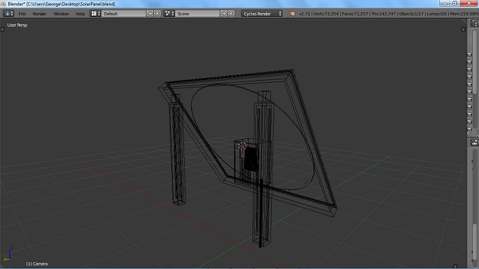Image resolution: width=479 pixels, height=269 pixels.
Task: Open the Cycles Render engine dropdown
Action: pos(262,14)
